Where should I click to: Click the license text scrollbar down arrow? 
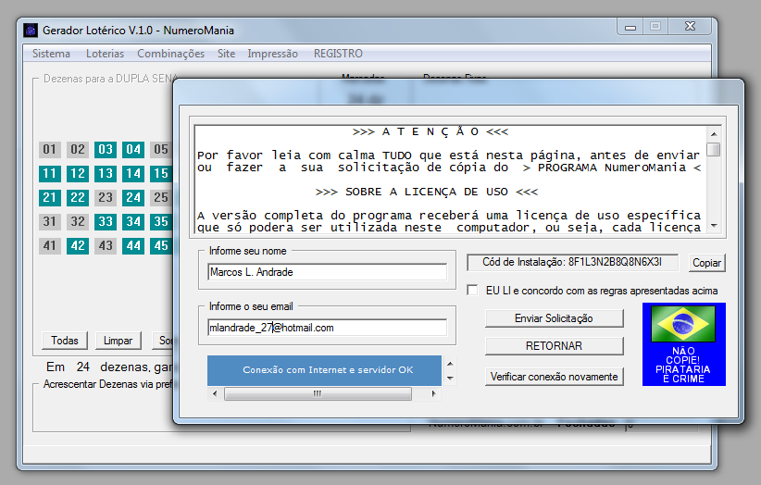pos(714,226)
